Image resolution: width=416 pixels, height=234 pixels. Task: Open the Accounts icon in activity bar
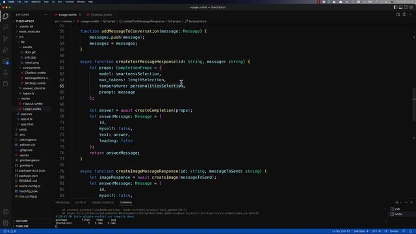(x=6, y=212)
